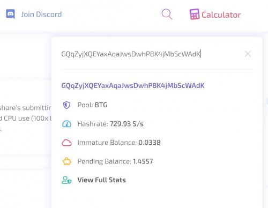Click the user shield icon by View Full Stats
The width and height of the screenshot is (268, 208).
(66, 180)
